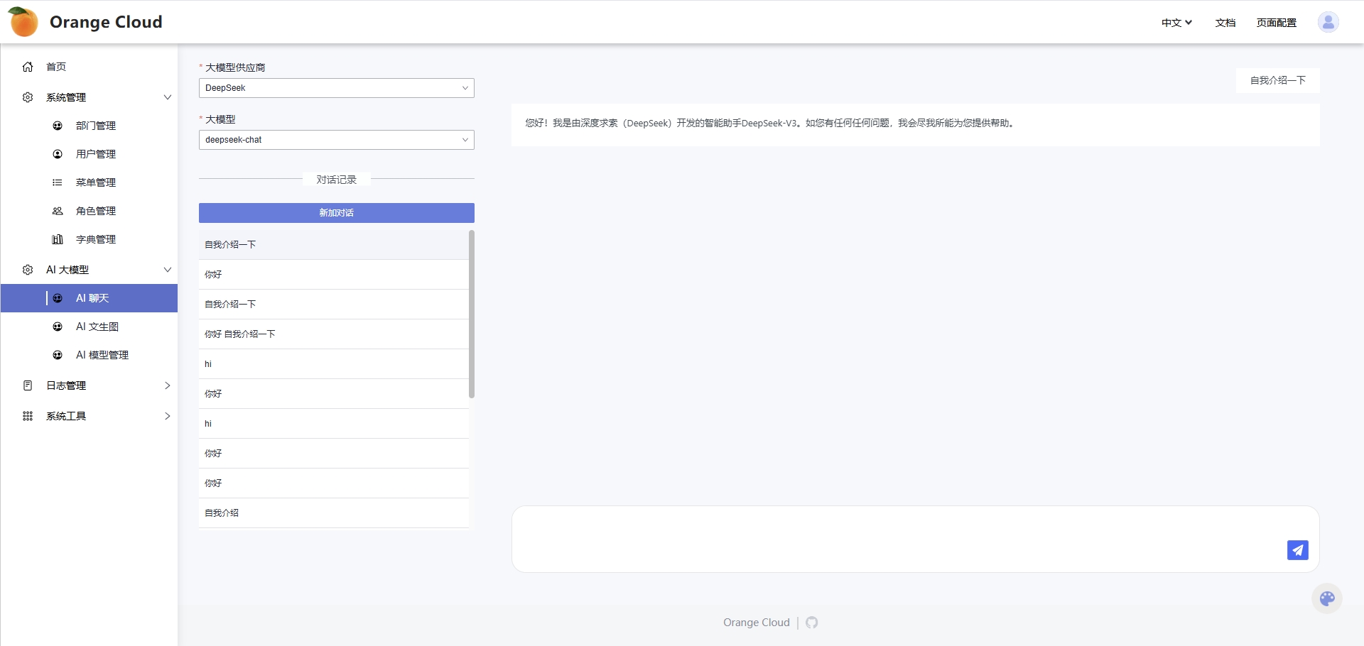The height and width of the screenshot is (646, 1364).
Task: Open 菜单管理 menu item
Action: pyautogui.click(x=89, y=182)
